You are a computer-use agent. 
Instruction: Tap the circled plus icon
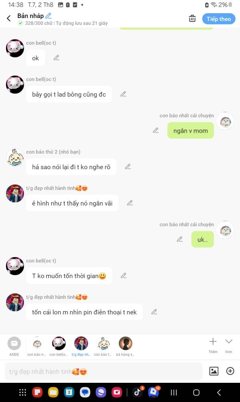point(230,371)
